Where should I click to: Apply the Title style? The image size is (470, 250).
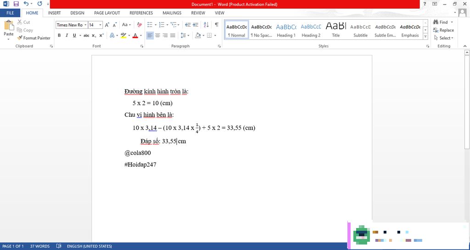tap(336, 30)
